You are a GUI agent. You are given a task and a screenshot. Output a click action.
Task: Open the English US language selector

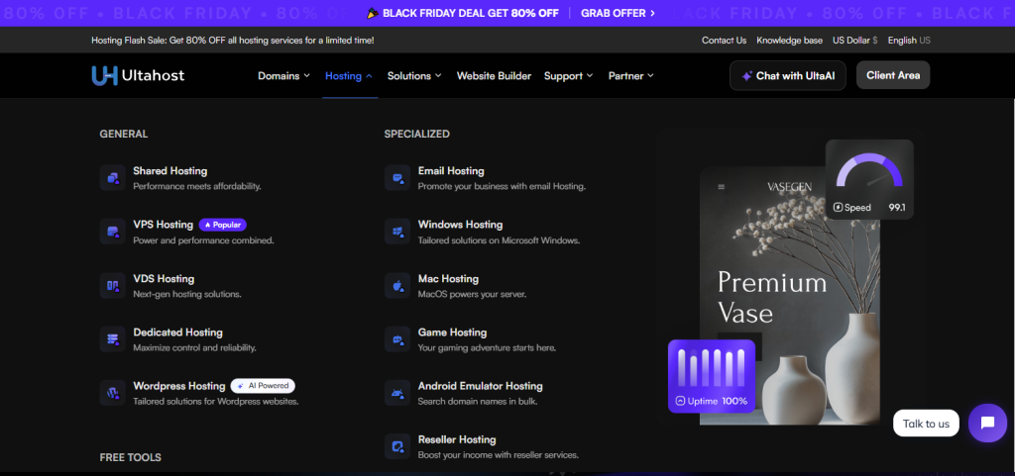pyautogui.click(x=909, y=40)
